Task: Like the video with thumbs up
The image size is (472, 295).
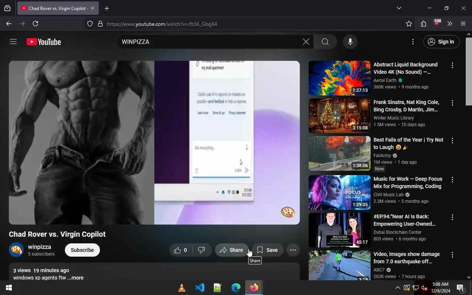Action: point(180,250)
